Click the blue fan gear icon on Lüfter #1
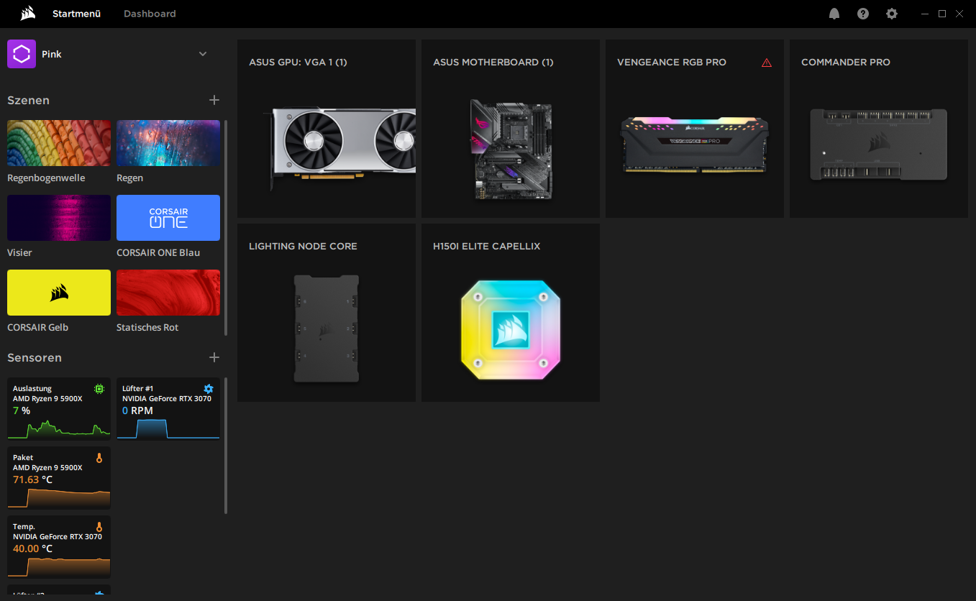 click(209, 388)
